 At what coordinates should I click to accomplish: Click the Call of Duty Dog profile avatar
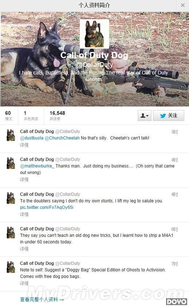(94, 34)
